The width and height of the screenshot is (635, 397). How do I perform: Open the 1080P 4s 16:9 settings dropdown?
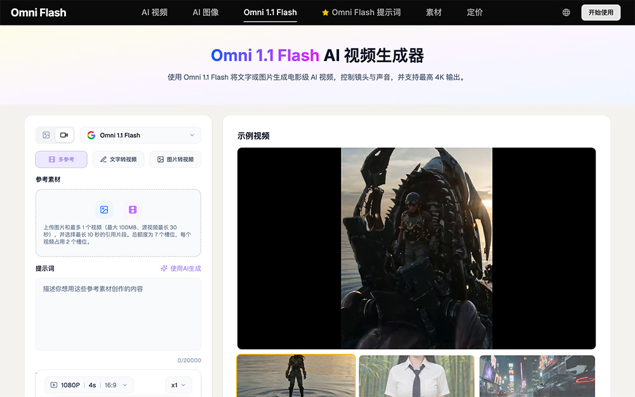point(89,385)
